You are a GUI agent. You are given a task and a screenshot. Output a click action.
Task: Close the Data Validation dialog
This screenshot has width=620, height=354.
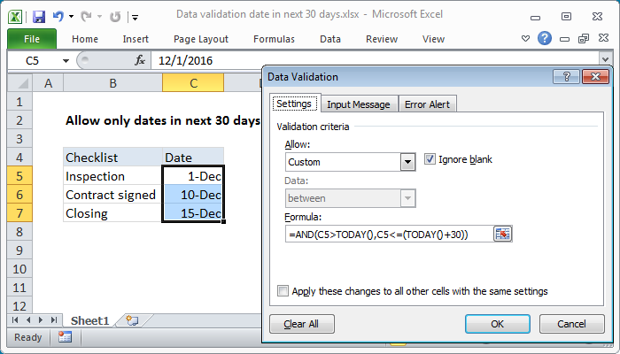(x=595, y=77)
